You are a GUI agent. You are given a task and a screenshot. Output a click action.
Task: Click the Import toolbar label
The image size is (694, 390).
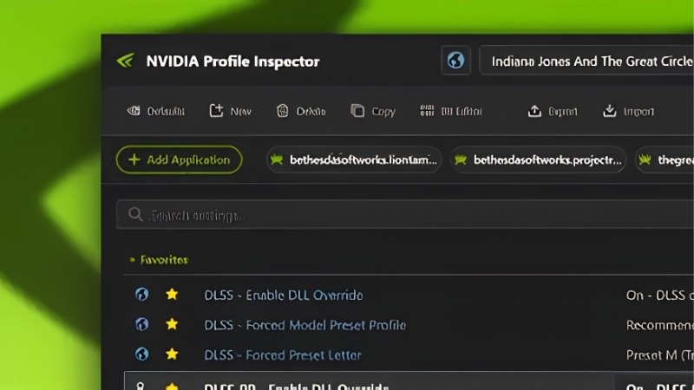[x=638, y=112]
